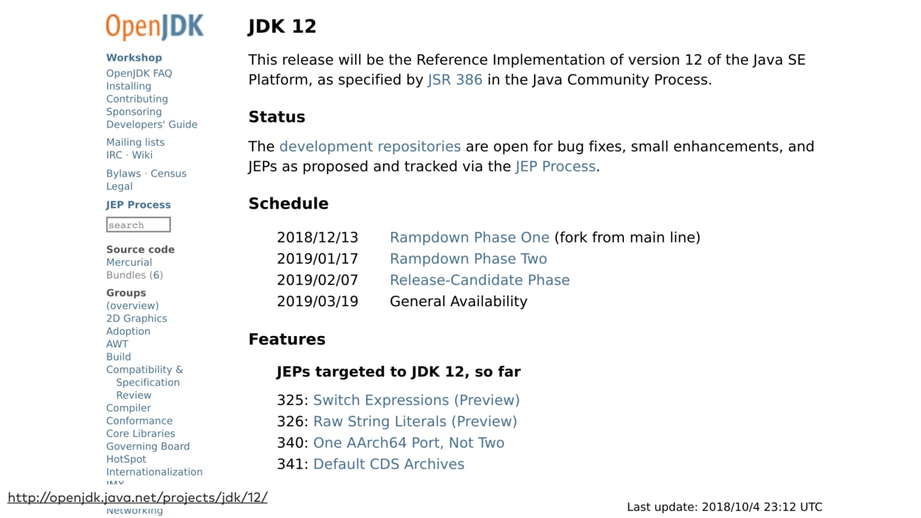This screenshot has height=518, width=921.
Task: Open JEP 325 Switch Expressions (Preview)
Action: [x=416, y=401]
